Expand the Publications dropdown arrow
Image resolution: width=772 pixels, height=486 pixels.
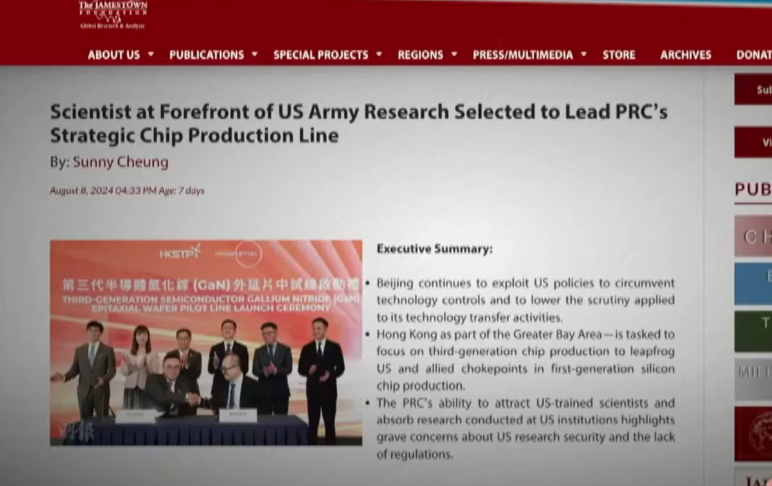pos(255,54)
